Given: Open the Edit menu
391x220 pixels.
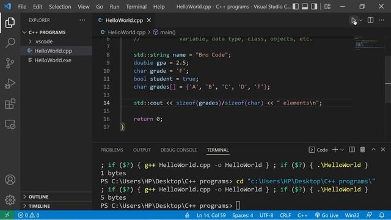Looking at the screenshot, I should [37, 7].
